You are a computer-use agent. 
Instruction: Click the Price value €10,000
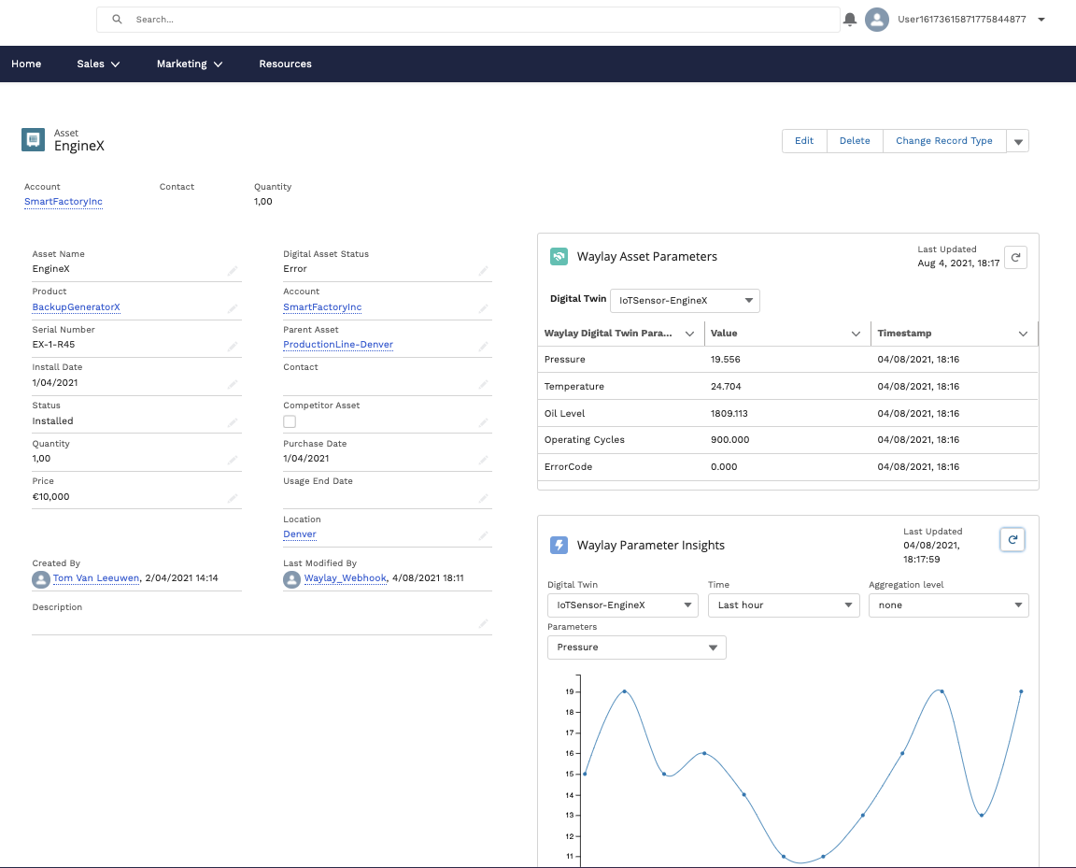point(50,497)
